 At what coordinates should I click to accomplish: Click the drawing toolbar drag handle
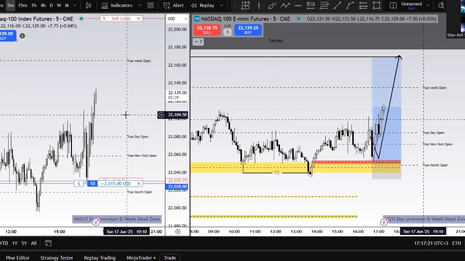pyautogui.click(x=235, y=5)
